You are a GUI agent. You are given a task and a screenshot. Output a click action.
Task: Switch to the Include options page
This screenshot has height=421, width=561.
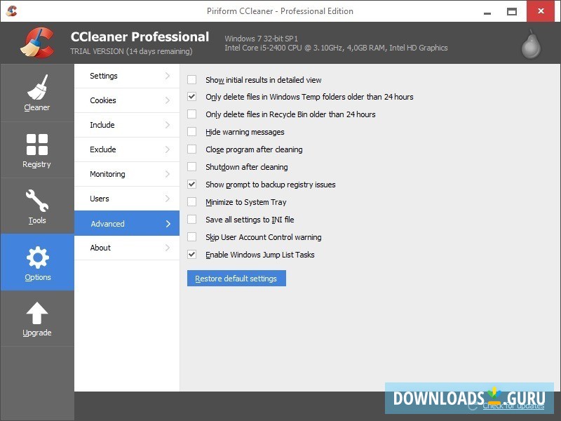click(127, 125)
